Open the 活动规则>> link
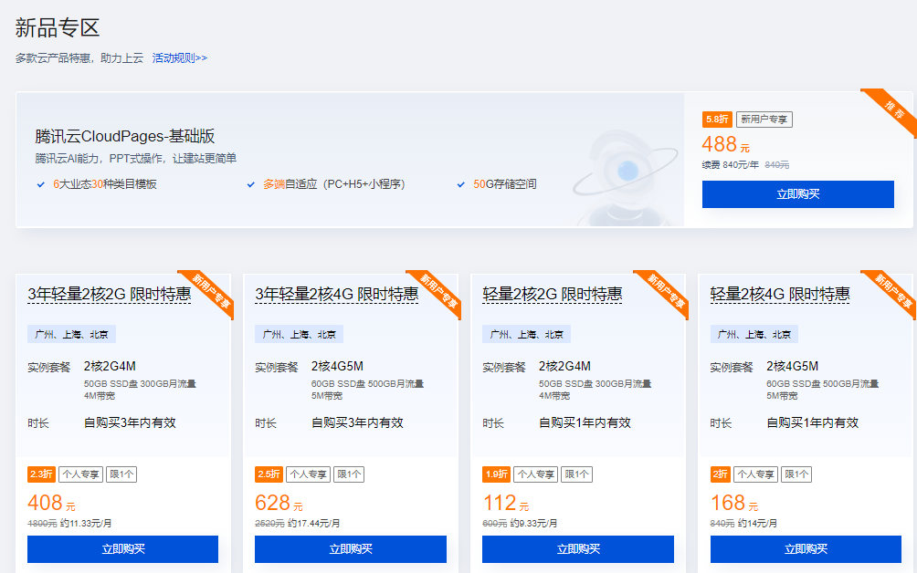Image resolution: width=917 pixels, height=573 pixels. click(x=180, y=57)
